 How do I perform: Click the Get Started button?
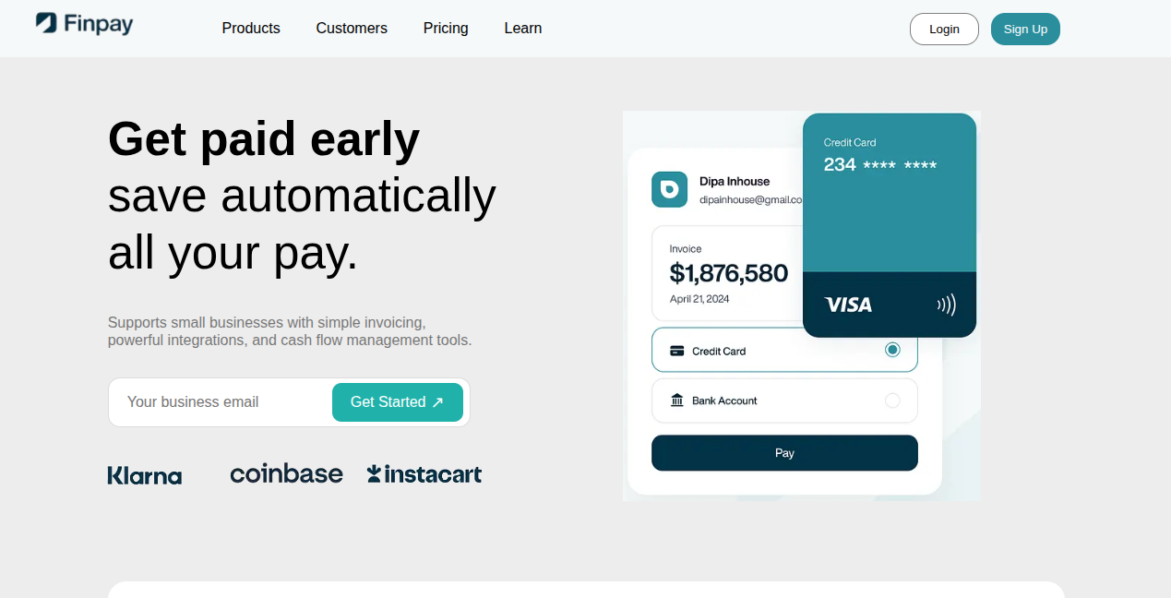(x=397, y=402)
